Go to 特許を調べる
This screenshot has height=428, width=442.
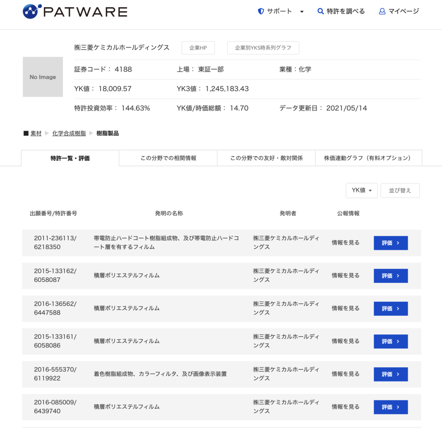[346, 11]
